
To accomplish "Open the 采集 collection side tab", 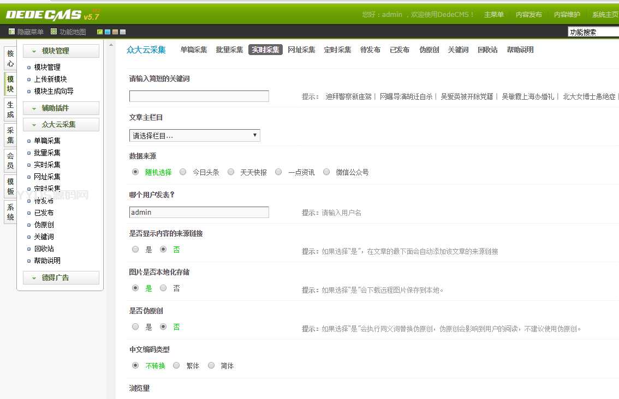I will point(10,135).
